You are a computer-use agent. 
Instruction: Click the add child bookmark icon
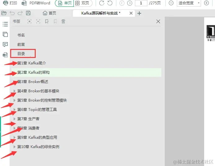(55, 21)
